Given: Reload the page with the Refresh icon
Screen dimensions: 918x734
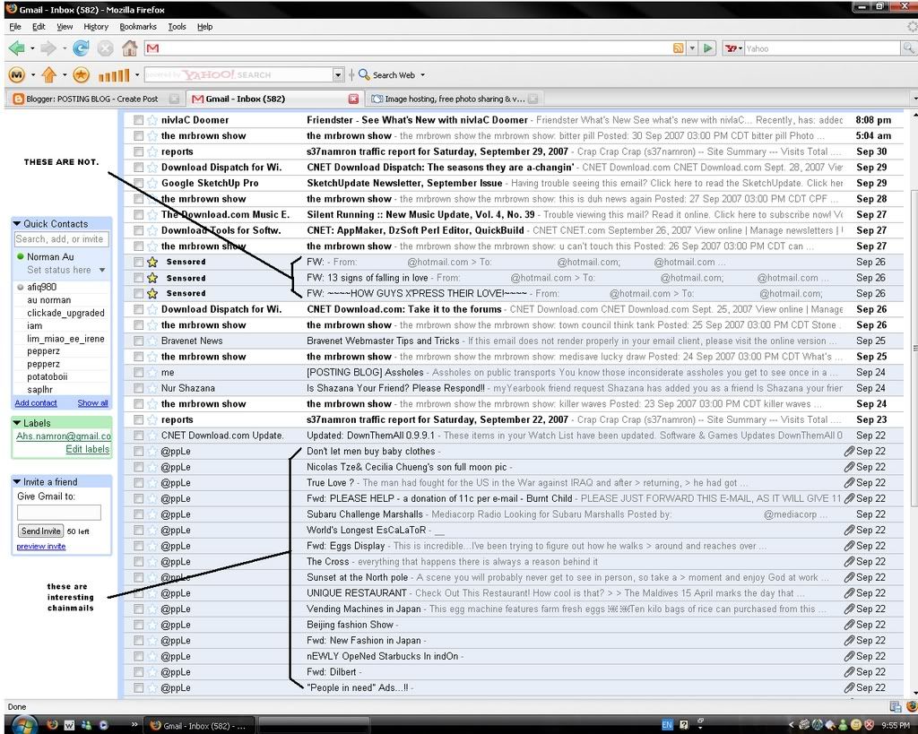Looking at the screenshot, I should click(x=81, y=48).
